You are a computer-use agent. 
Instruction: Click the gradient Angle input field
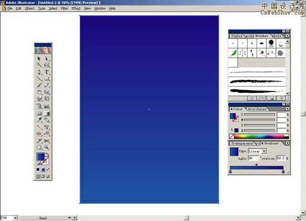[253, 158]
